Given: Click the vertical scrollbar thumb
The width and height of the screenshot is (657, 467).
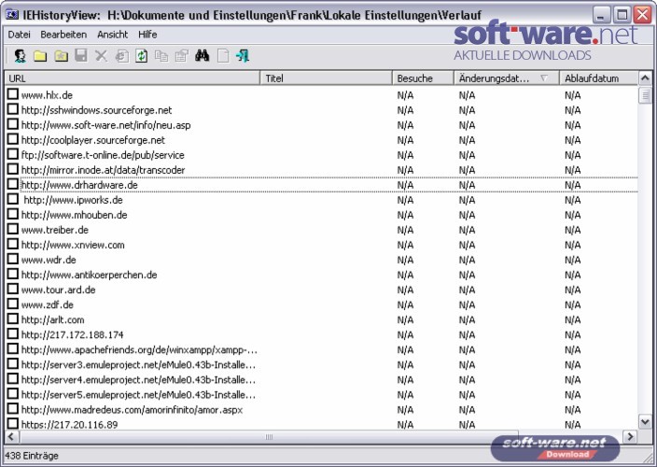Looking at the screenshot, I should pos(645,95).
